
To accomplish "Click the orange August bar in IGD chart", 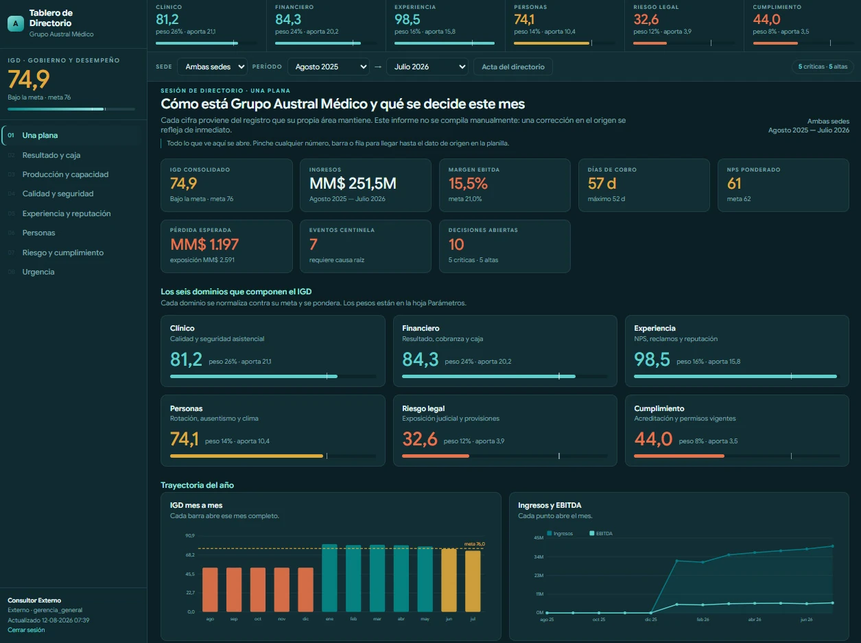I will coord(210,589).
